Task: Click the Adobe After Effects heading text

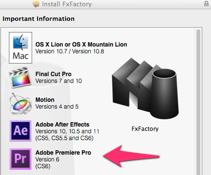Action: pos(62,125)
